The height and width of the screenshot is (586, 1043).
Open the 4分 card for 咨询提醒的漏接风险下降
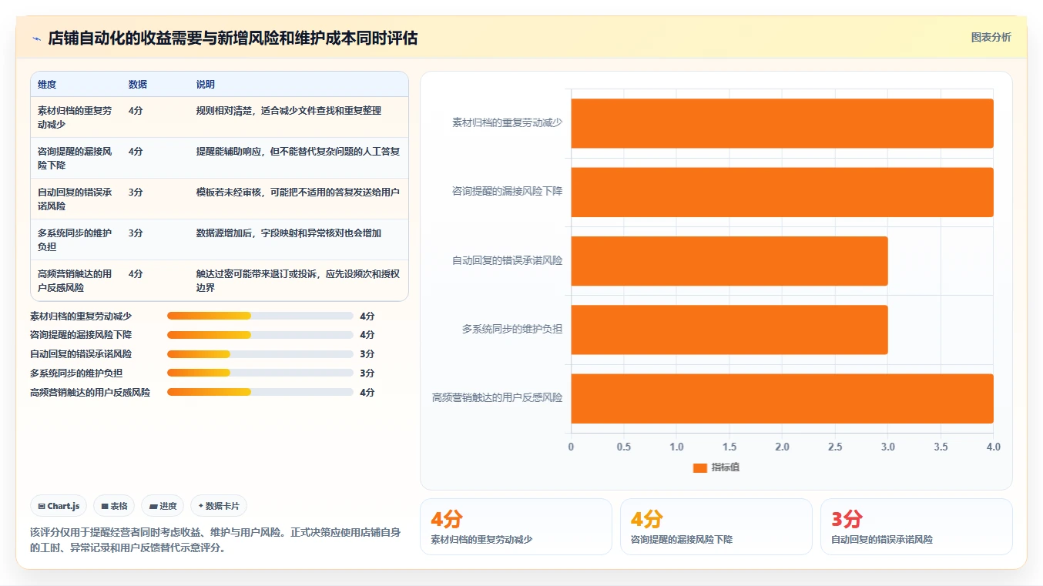tap(716, 527)
